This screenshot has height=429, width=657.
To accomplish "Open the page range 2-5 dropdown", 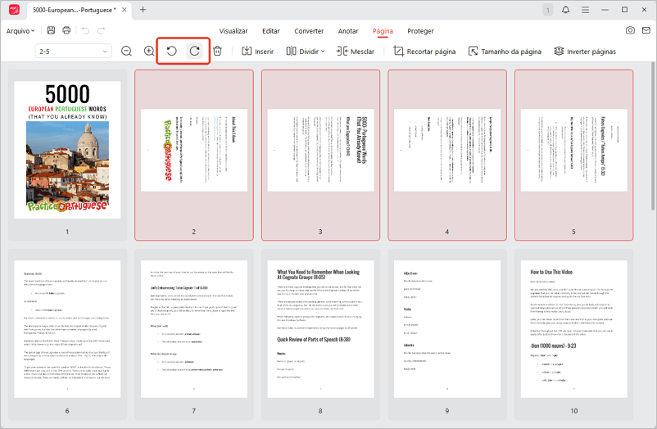I will 74,51.
